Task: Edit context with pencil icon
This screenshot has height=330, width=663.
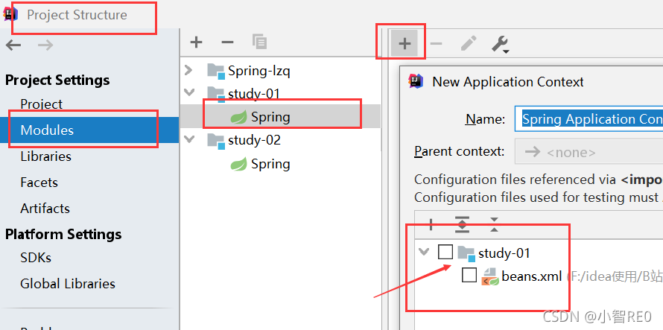Action: tap(469, 43)
